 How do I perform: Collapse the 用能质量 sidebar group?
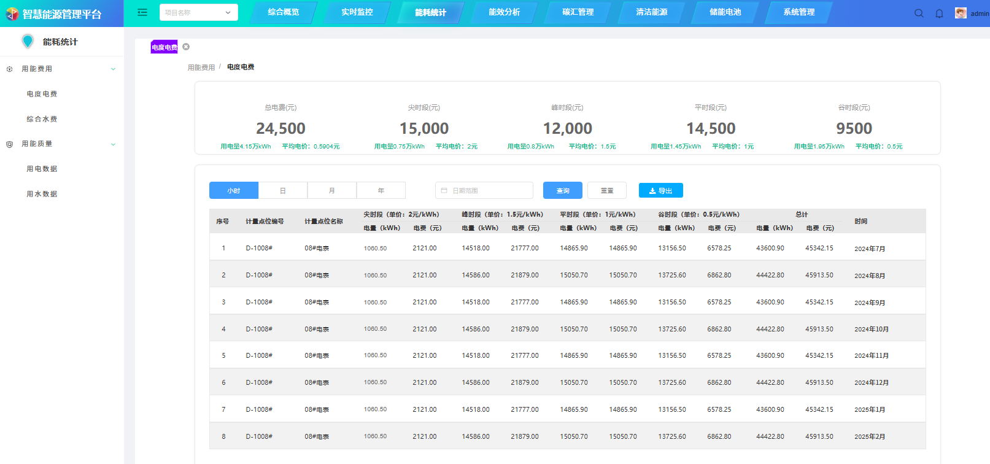click(x=113, y=144)
